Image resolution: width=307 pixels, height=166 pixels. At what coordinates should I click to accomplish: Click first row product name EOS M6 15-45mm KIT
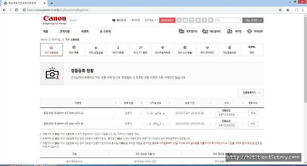64,113
